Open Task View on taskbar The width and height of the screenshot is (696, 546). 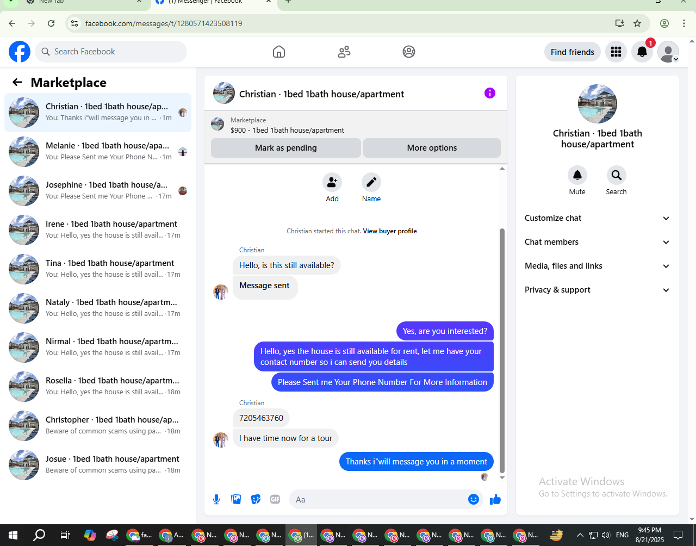(65, 535)
